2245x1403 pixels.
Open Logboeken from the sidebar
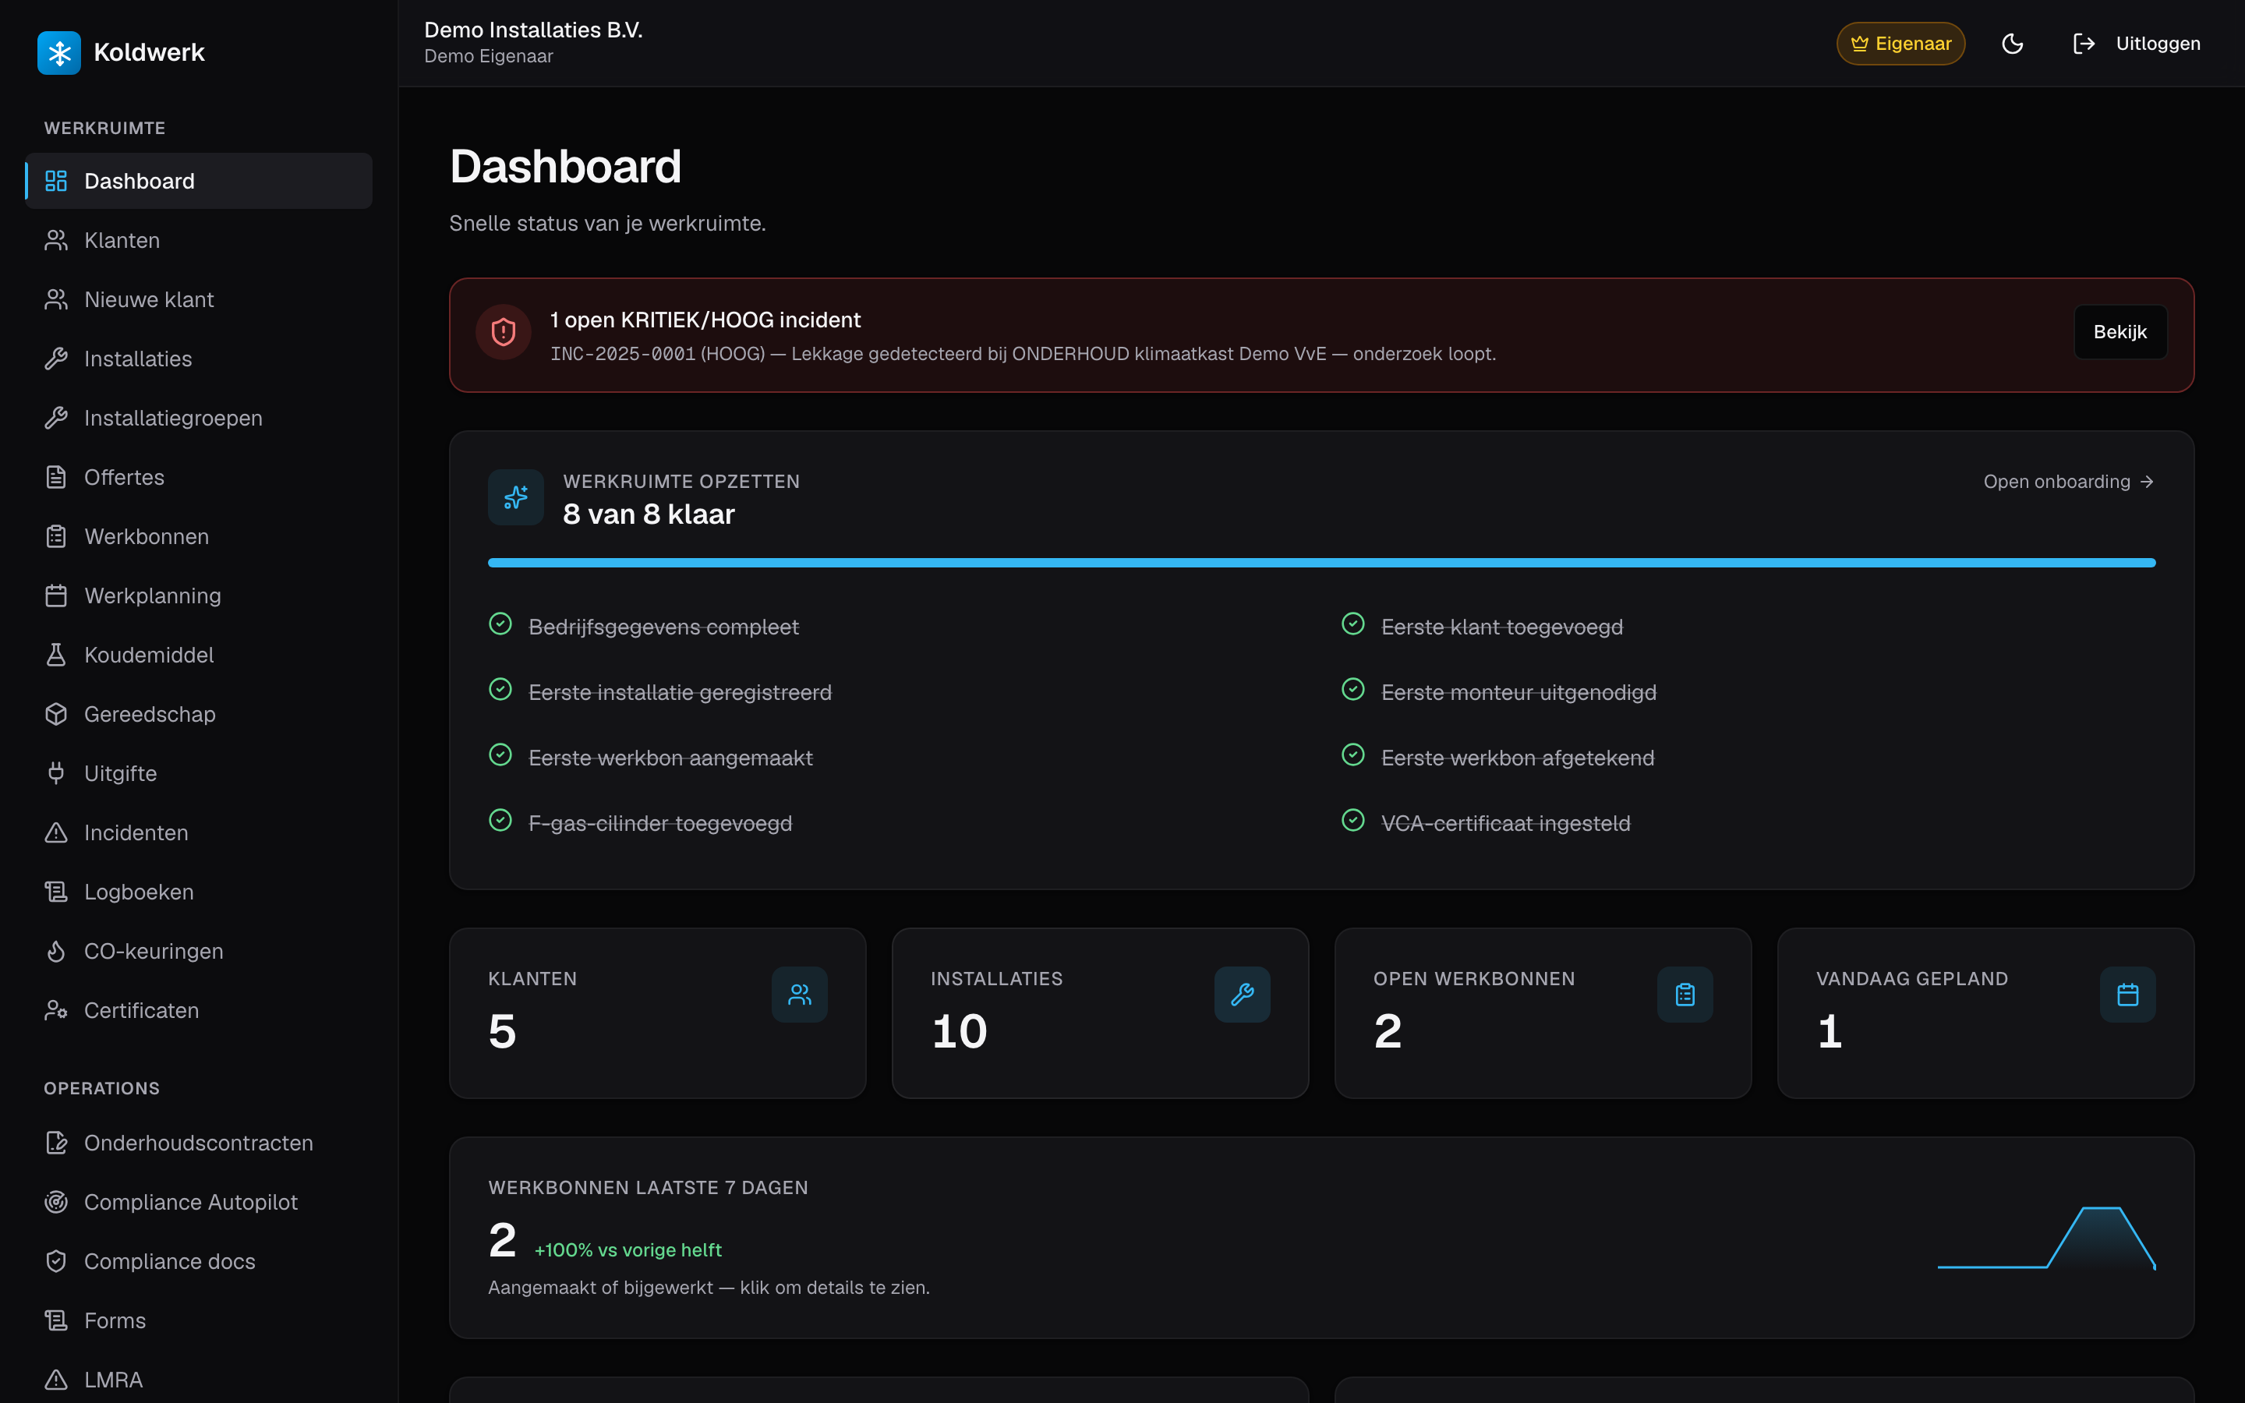(199, 892)
